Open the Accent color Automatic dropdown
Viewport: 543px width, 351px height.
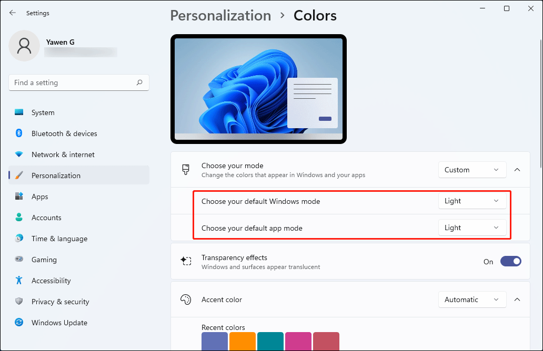pos(472,300)
